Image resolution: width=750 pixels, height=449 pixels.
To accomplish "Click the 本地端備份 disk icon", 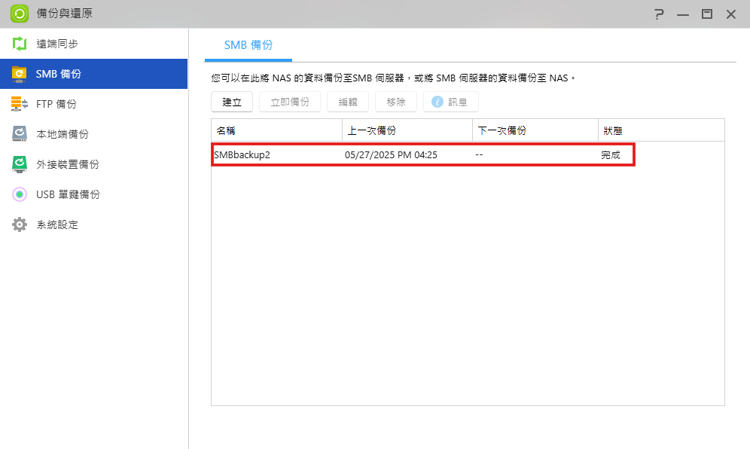I will (19, 134).
